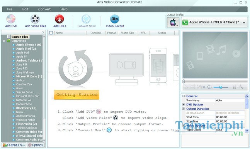
Task: Open the Output Folder button
Action: [14, 145]
